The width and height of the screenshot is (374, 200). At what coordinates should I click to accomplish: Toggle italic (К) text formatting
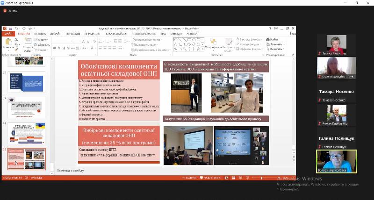coord(59,48)
